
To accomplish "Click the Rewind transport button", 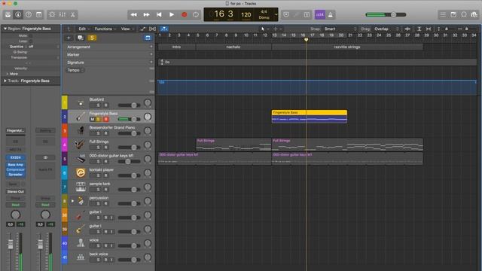I will (x=134, y=14).
